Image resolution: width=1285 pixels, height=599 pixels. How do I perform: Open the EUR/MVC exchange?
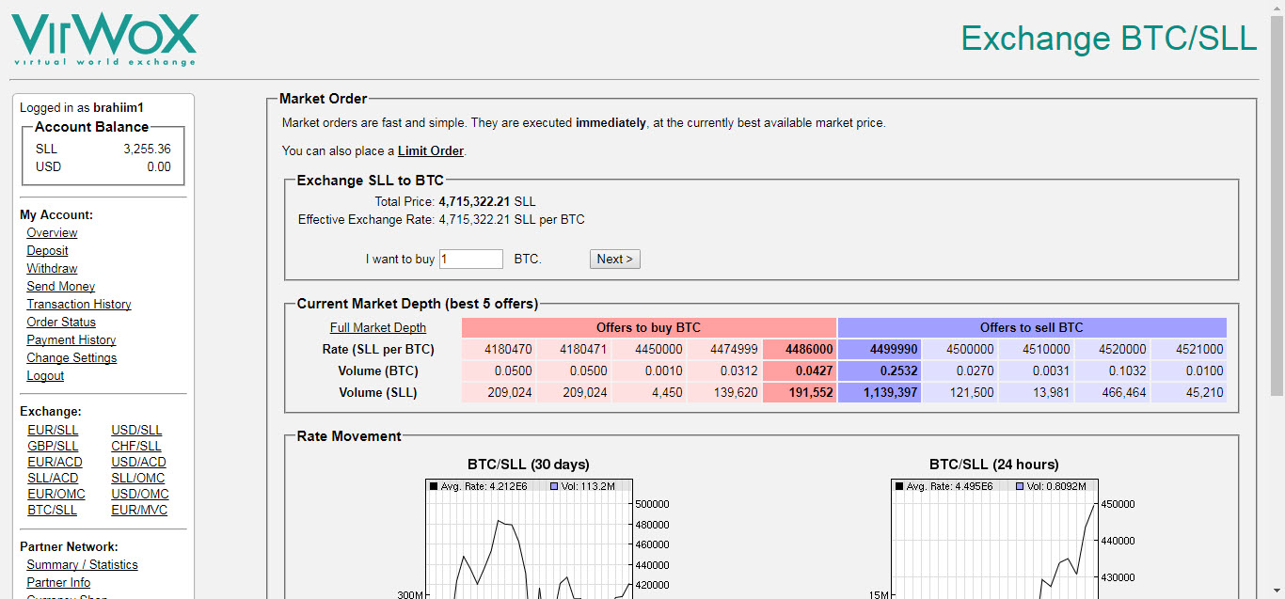(139, 511)
